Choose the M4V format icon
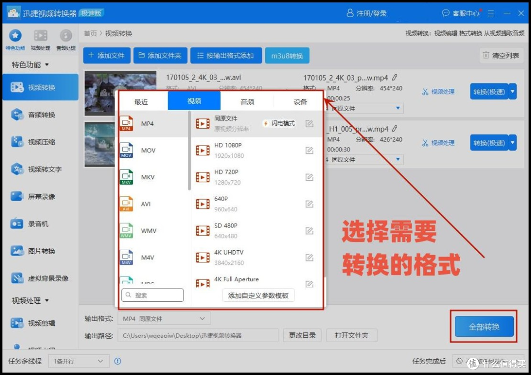 click(x=126, y=257)
